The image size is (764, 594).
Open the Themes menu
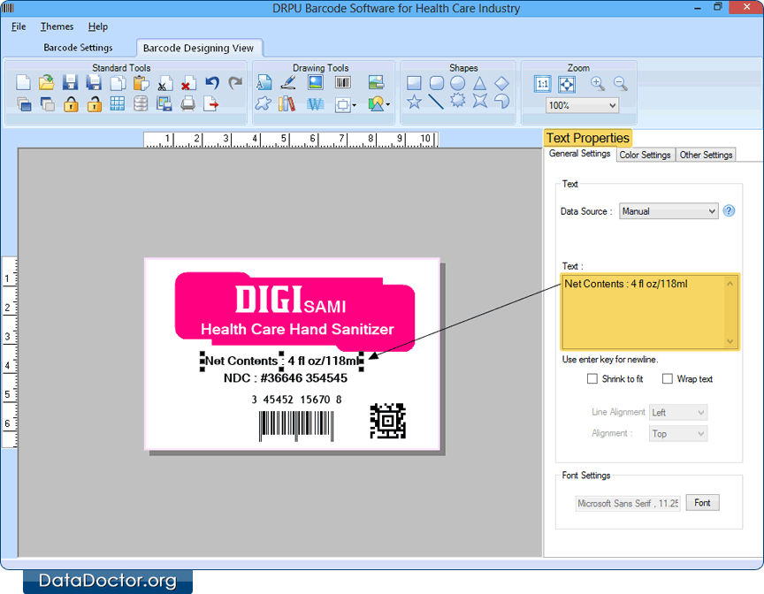point(57,27)
